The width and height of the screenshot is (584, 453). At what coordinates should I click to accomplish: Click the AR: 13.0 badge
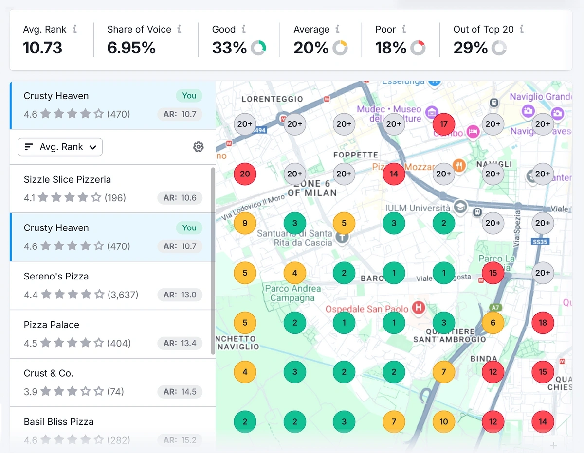coord(180,295)
